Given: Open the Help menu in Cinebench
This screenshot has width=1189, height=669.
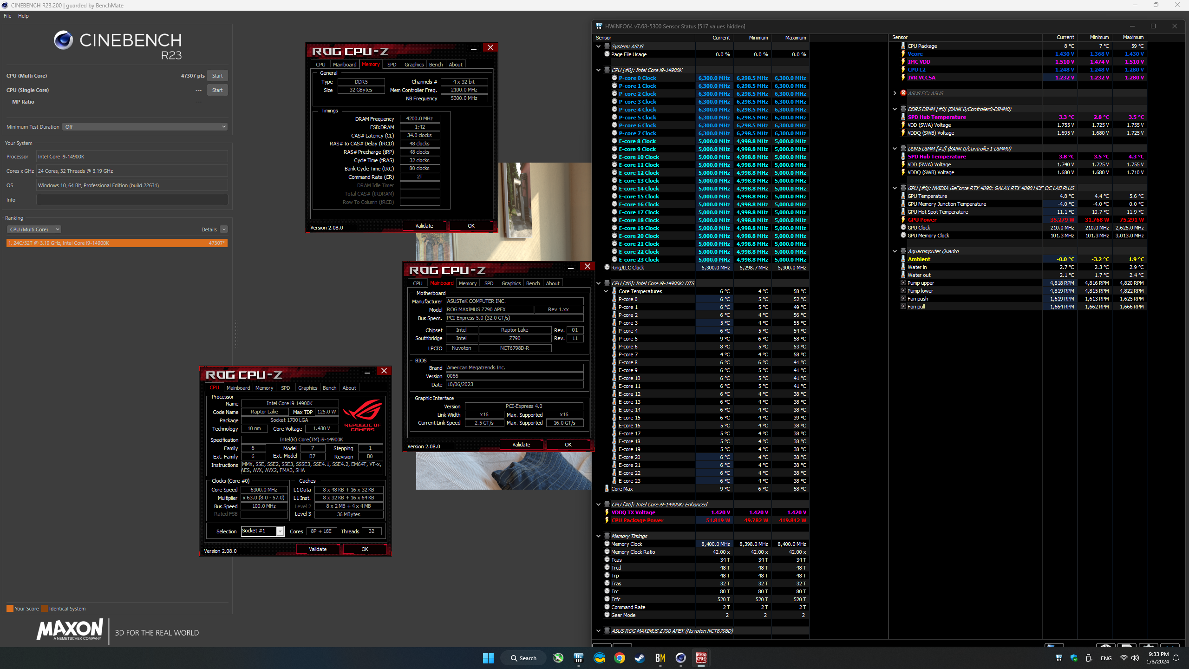Looking at the screenshot, I should pos(23,16).
